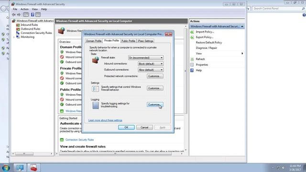Image resolution: width=306 pixels, height=172 pixels.
Task: Click the Show/Hide Action Pane toolbar icon
Action: tap(38, 15)
